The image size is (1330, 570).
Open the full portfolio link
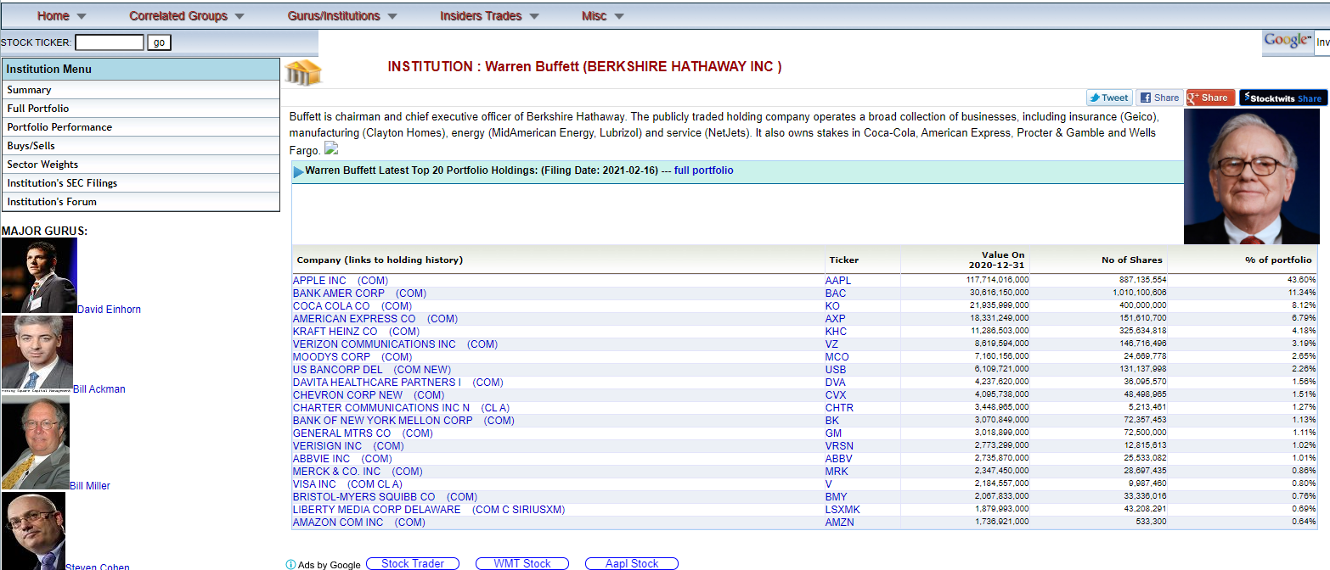click(704, 170)
